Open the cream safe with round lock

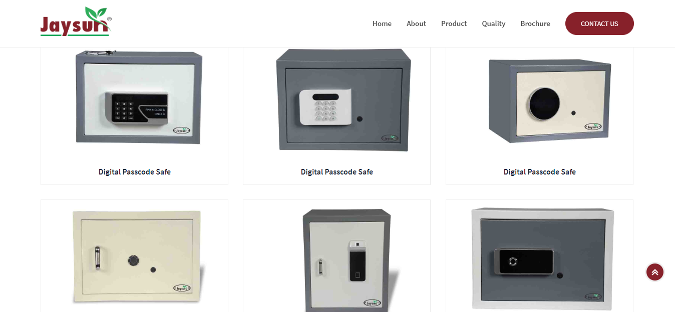(549, 100)
